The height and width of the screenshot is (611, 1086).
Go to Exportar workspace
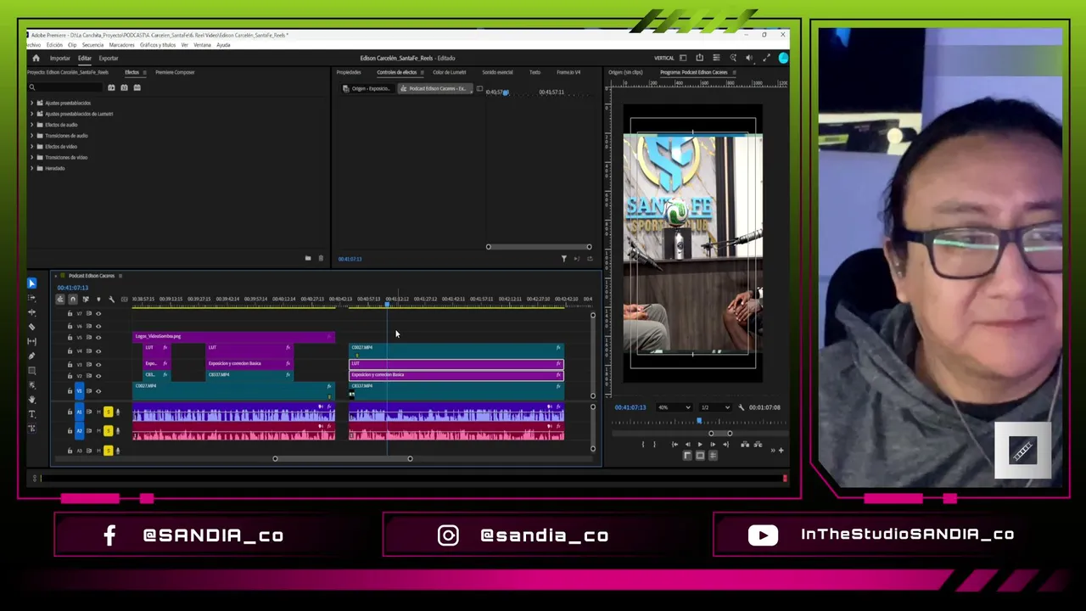click(x=108, y=59)
